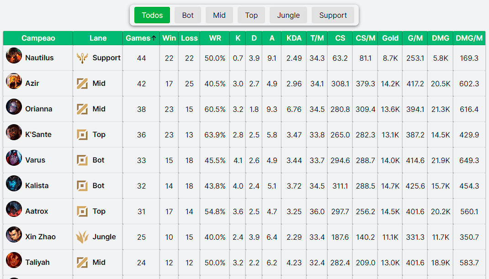Click the Support lane icon beside Nautilus
The height and width of the screenshot is (279, 489).
coord(82,58)
